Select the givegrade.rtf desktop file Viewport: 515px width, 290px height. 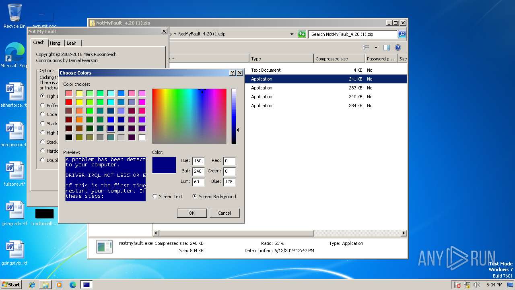[14, 213]
